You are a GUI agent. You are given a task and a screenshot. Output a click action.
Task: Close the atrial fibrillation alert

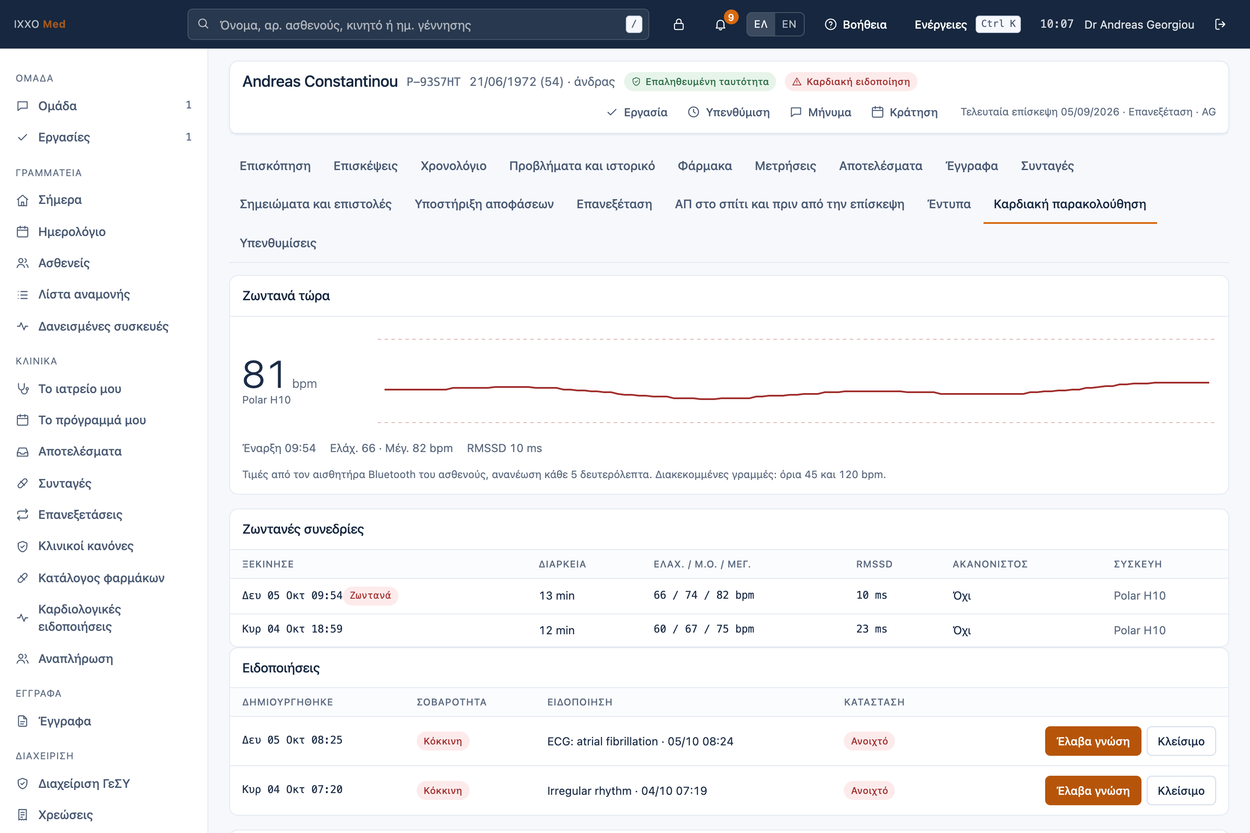click(1181, 741)
